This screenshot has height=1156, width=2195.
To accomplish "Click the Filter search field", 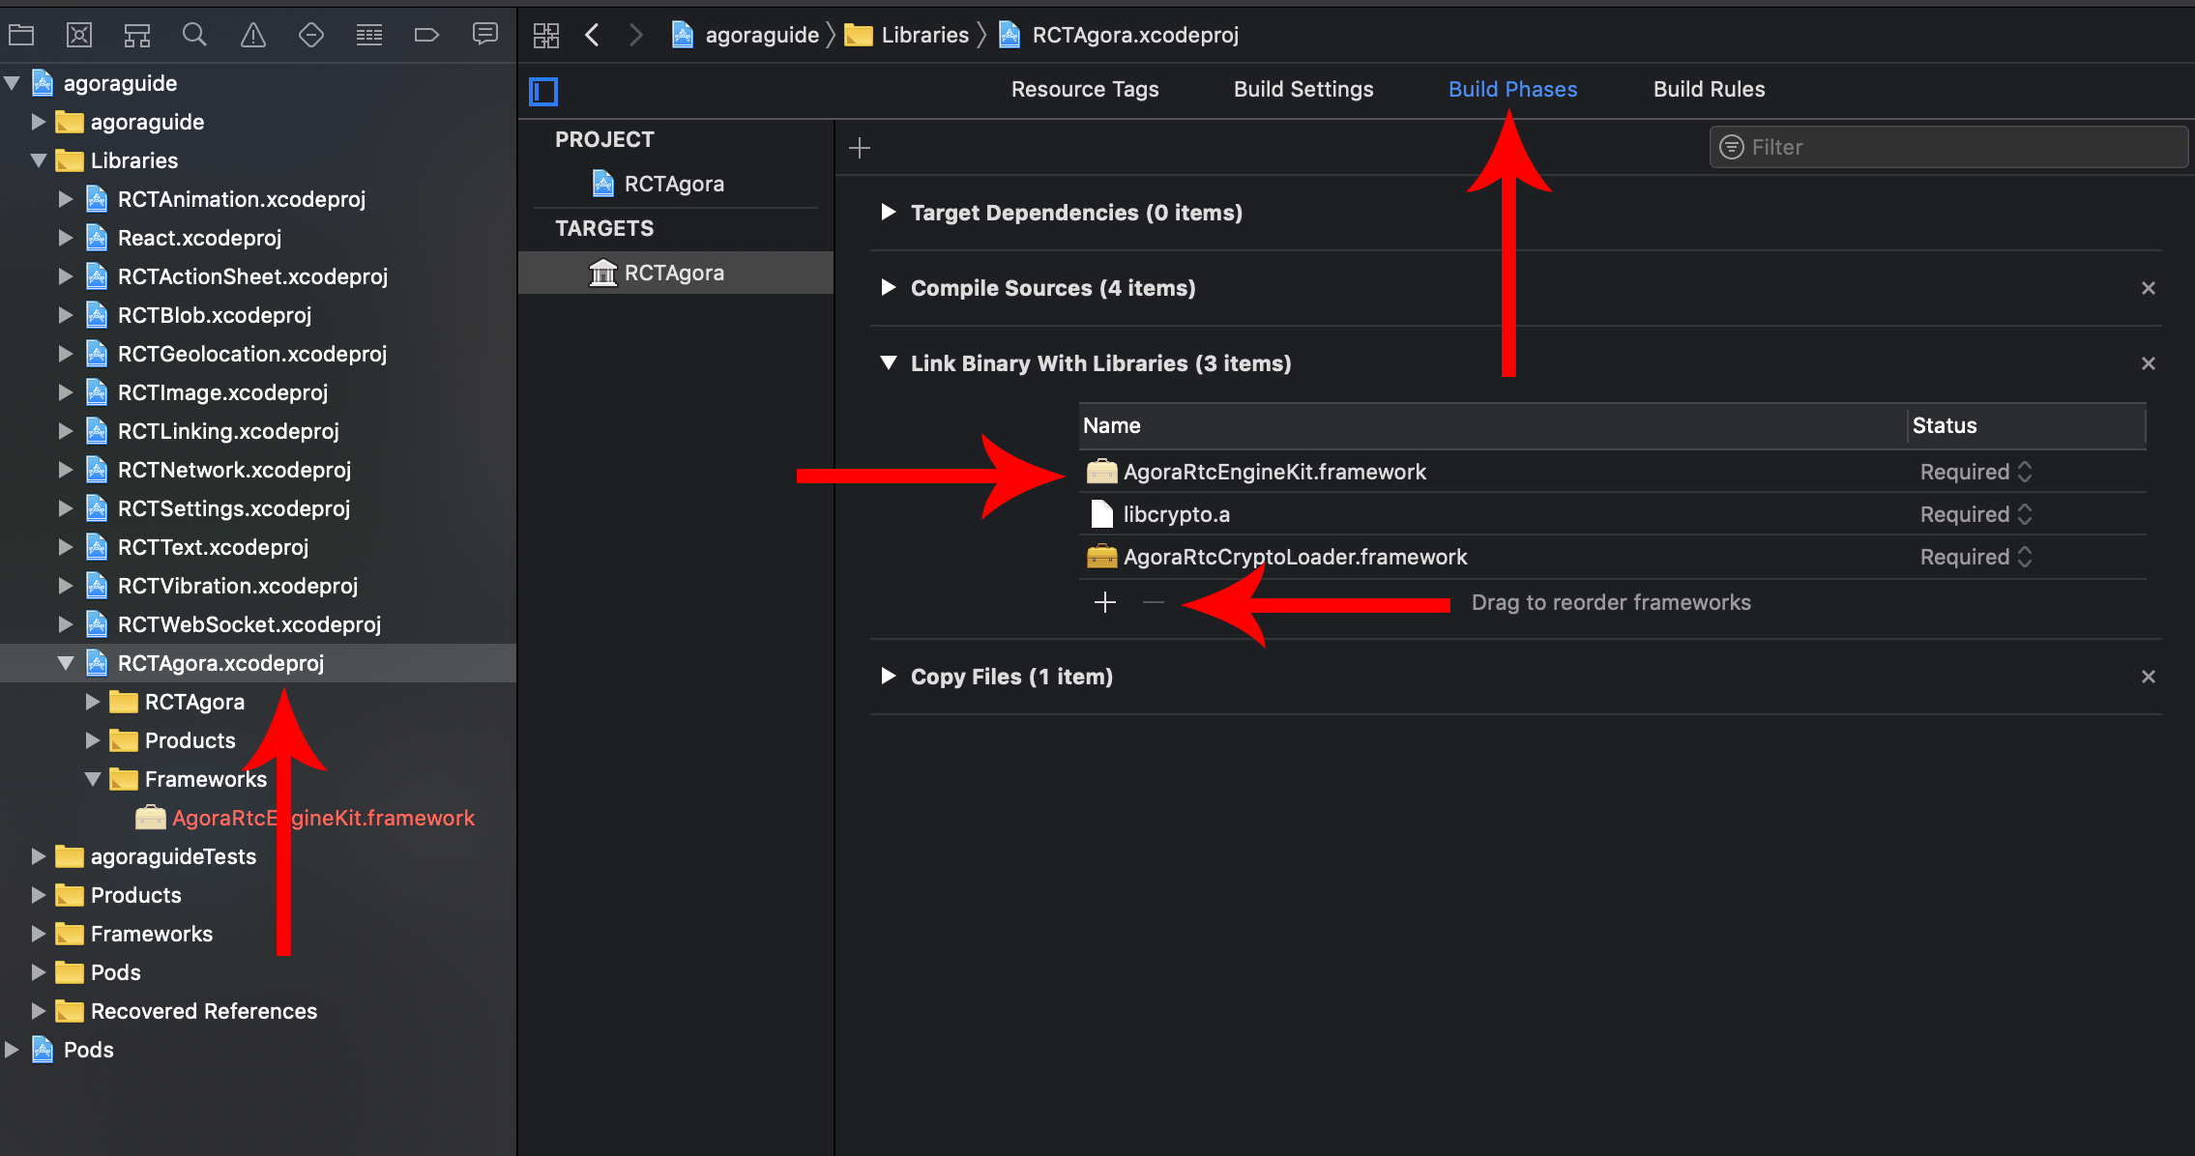I will tap(1948, 147).
